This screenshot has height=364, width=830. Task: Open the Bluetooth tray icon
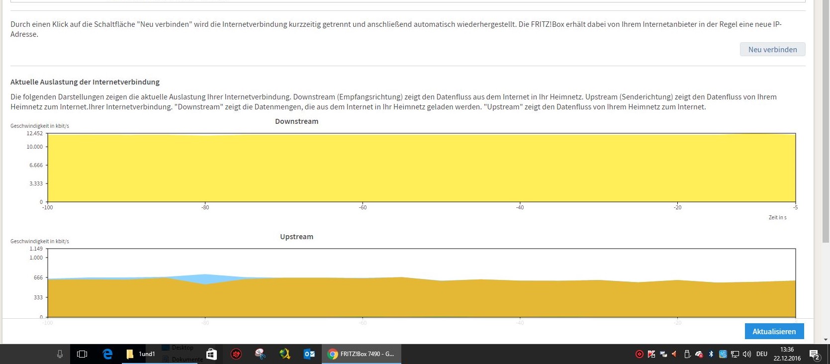711,354
